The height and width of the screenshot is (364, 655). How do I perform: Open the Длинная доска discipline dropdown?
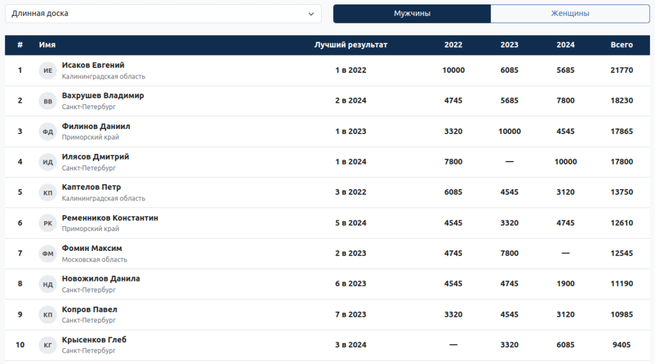(163, 13)
